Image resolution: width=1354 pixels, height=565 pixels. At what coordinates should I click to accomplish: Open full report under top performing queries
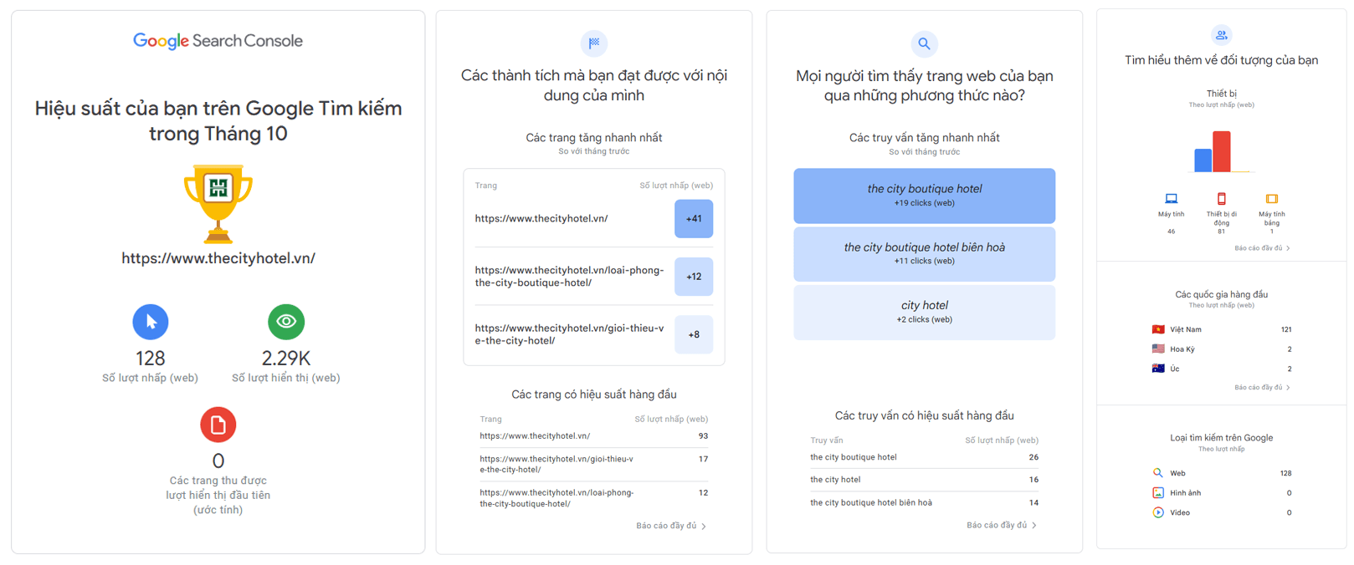pos(1001,525)
